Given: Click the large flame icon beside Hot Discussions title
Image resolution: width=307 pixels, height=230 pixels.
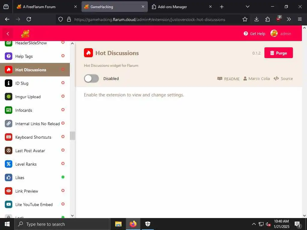Looking at the screenshot, I should coord(88,53).
